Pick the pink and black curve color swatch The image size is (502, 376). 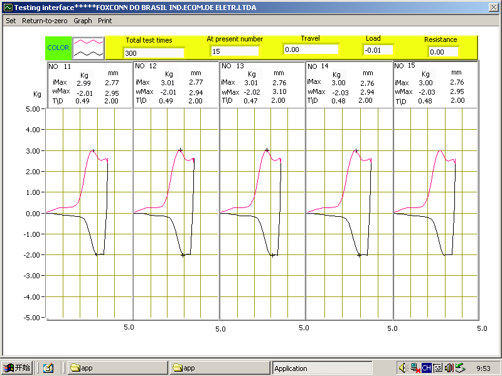point(87,48)
